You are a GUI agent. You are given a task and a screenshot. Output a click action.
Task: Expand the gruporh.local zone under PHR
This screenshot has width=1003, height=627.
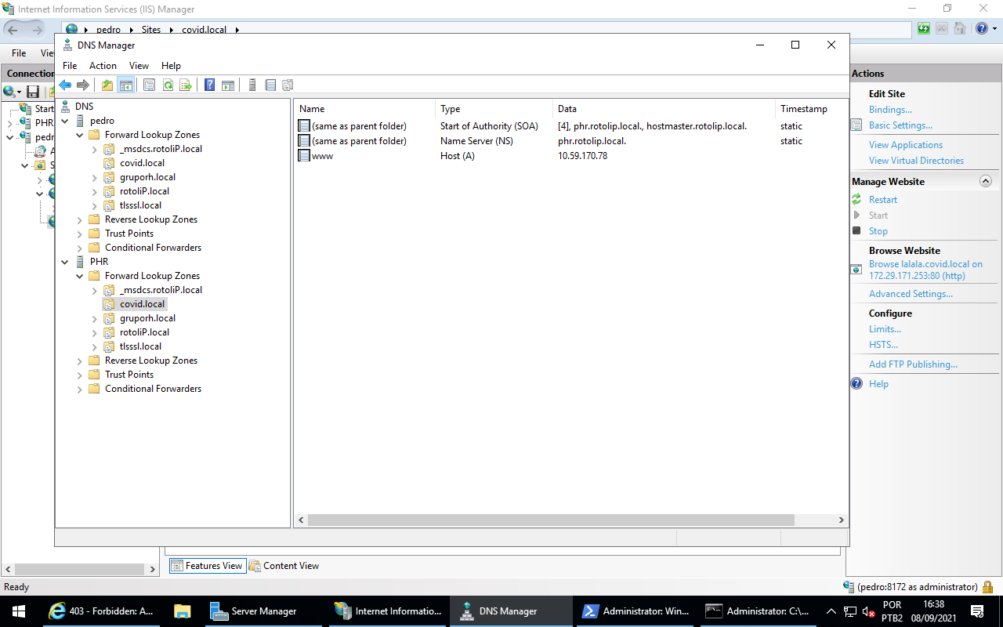pyautogui.click(x=95, y=318)
